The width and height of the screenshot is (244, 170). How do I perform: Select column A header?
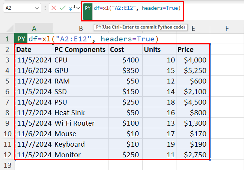click(34, 28)
